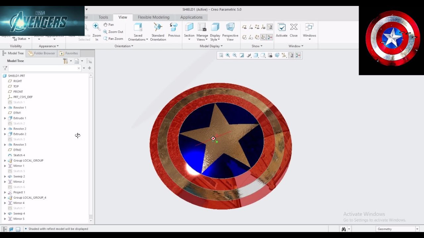The width and height of the screenshot is (424, 238).
Task: Clear the model tree search field
Action: click(x=79, y=68)
